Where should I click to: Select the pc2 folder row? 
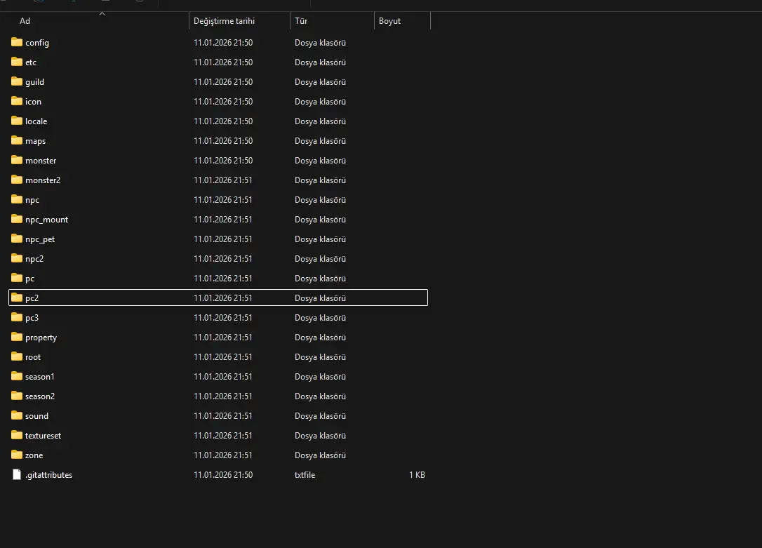click(x=218, y=298)
